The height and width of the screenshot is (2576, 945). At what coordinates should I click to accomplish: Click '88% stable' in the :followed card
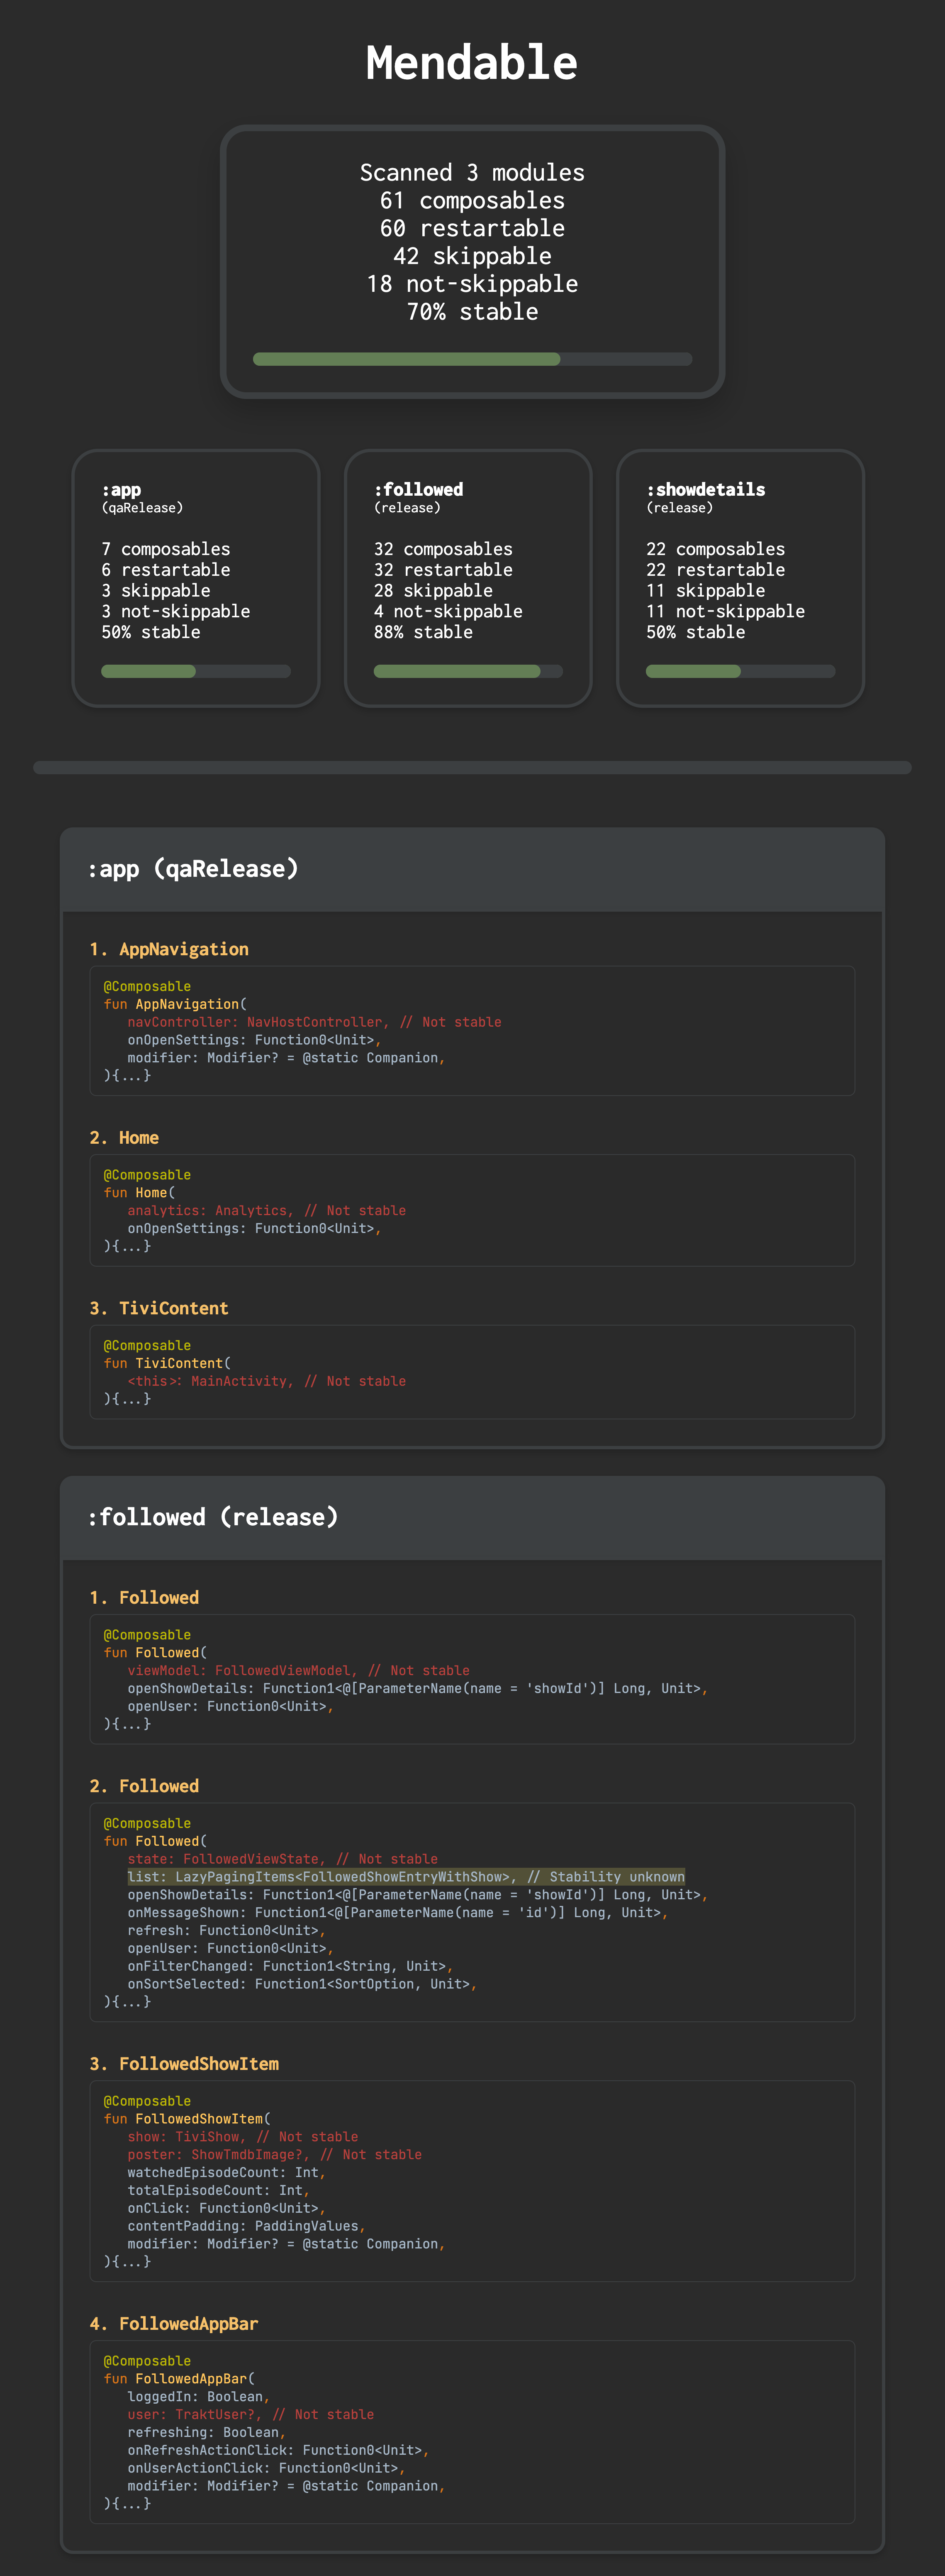tap(424, 632)
